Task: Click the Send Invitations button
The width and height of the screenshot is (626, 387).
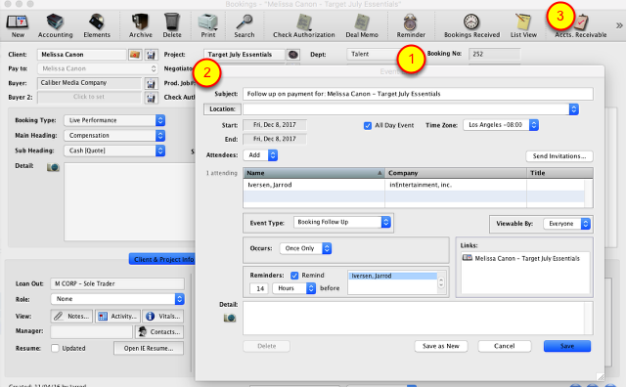Action: click(559, 156)
